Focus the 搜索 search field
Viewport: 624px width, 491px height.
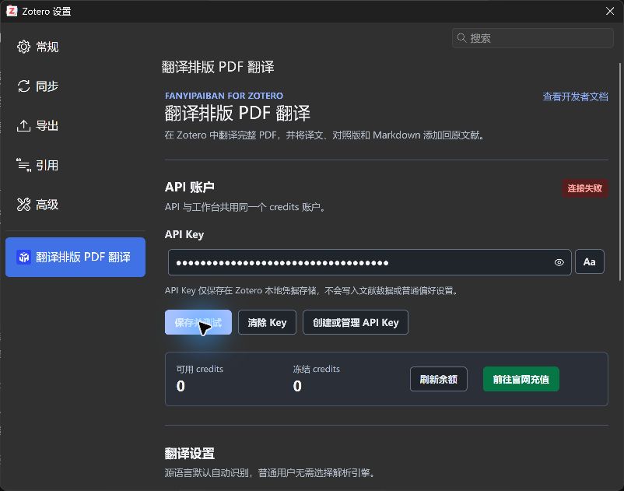click(532, 38)
